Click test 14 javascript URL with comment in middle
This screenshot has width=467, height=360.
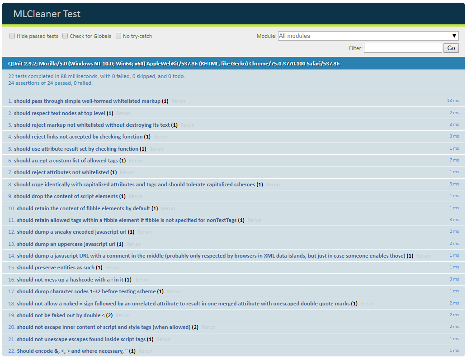211,256
